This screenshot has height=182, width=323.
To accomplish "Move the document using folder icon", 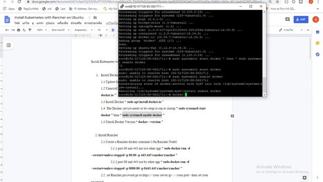I will pyautogui.click(x=95, y=18).
